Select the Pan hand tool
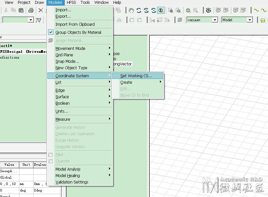 coord(131,11)
